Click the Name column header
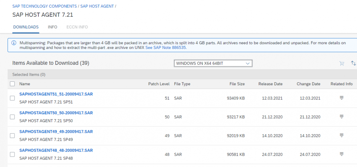Screen dimensions: 357x167 (x=25, y=84)
